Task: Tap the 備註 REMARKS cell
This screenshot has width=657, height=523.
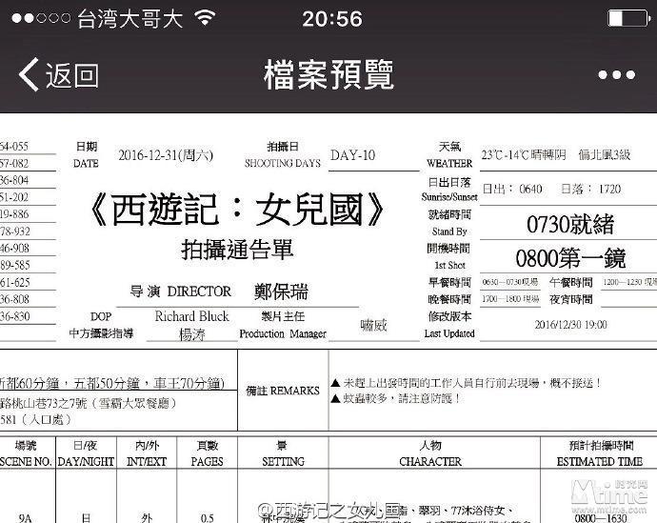Action: [282, 391]
